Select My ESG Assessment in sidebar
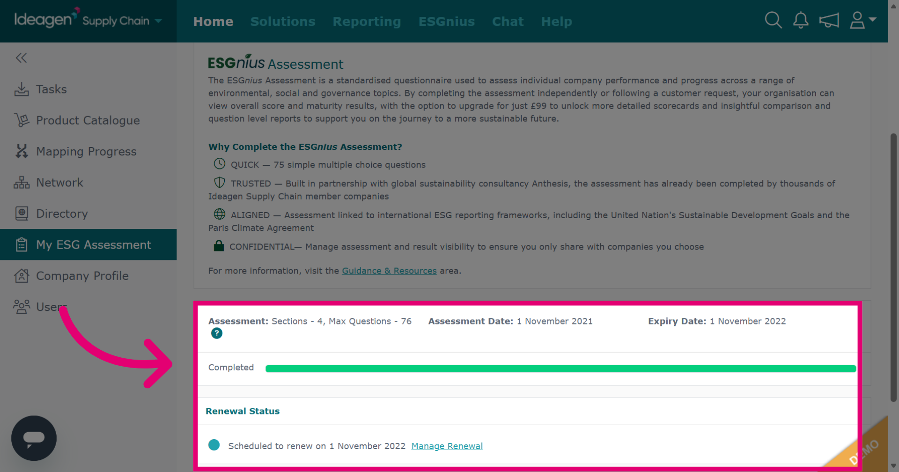 (88, 244)
